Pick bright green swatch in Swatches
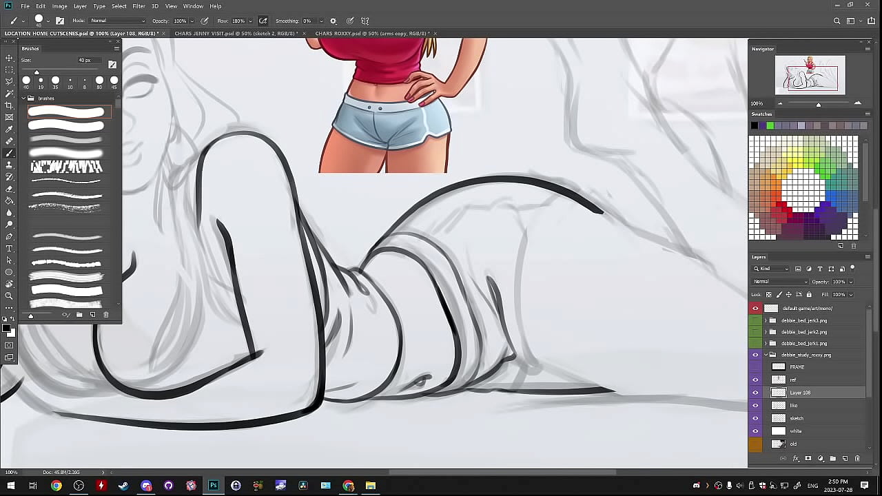The width and height of the screenshot is (882, 496). [x=770, y=125]
